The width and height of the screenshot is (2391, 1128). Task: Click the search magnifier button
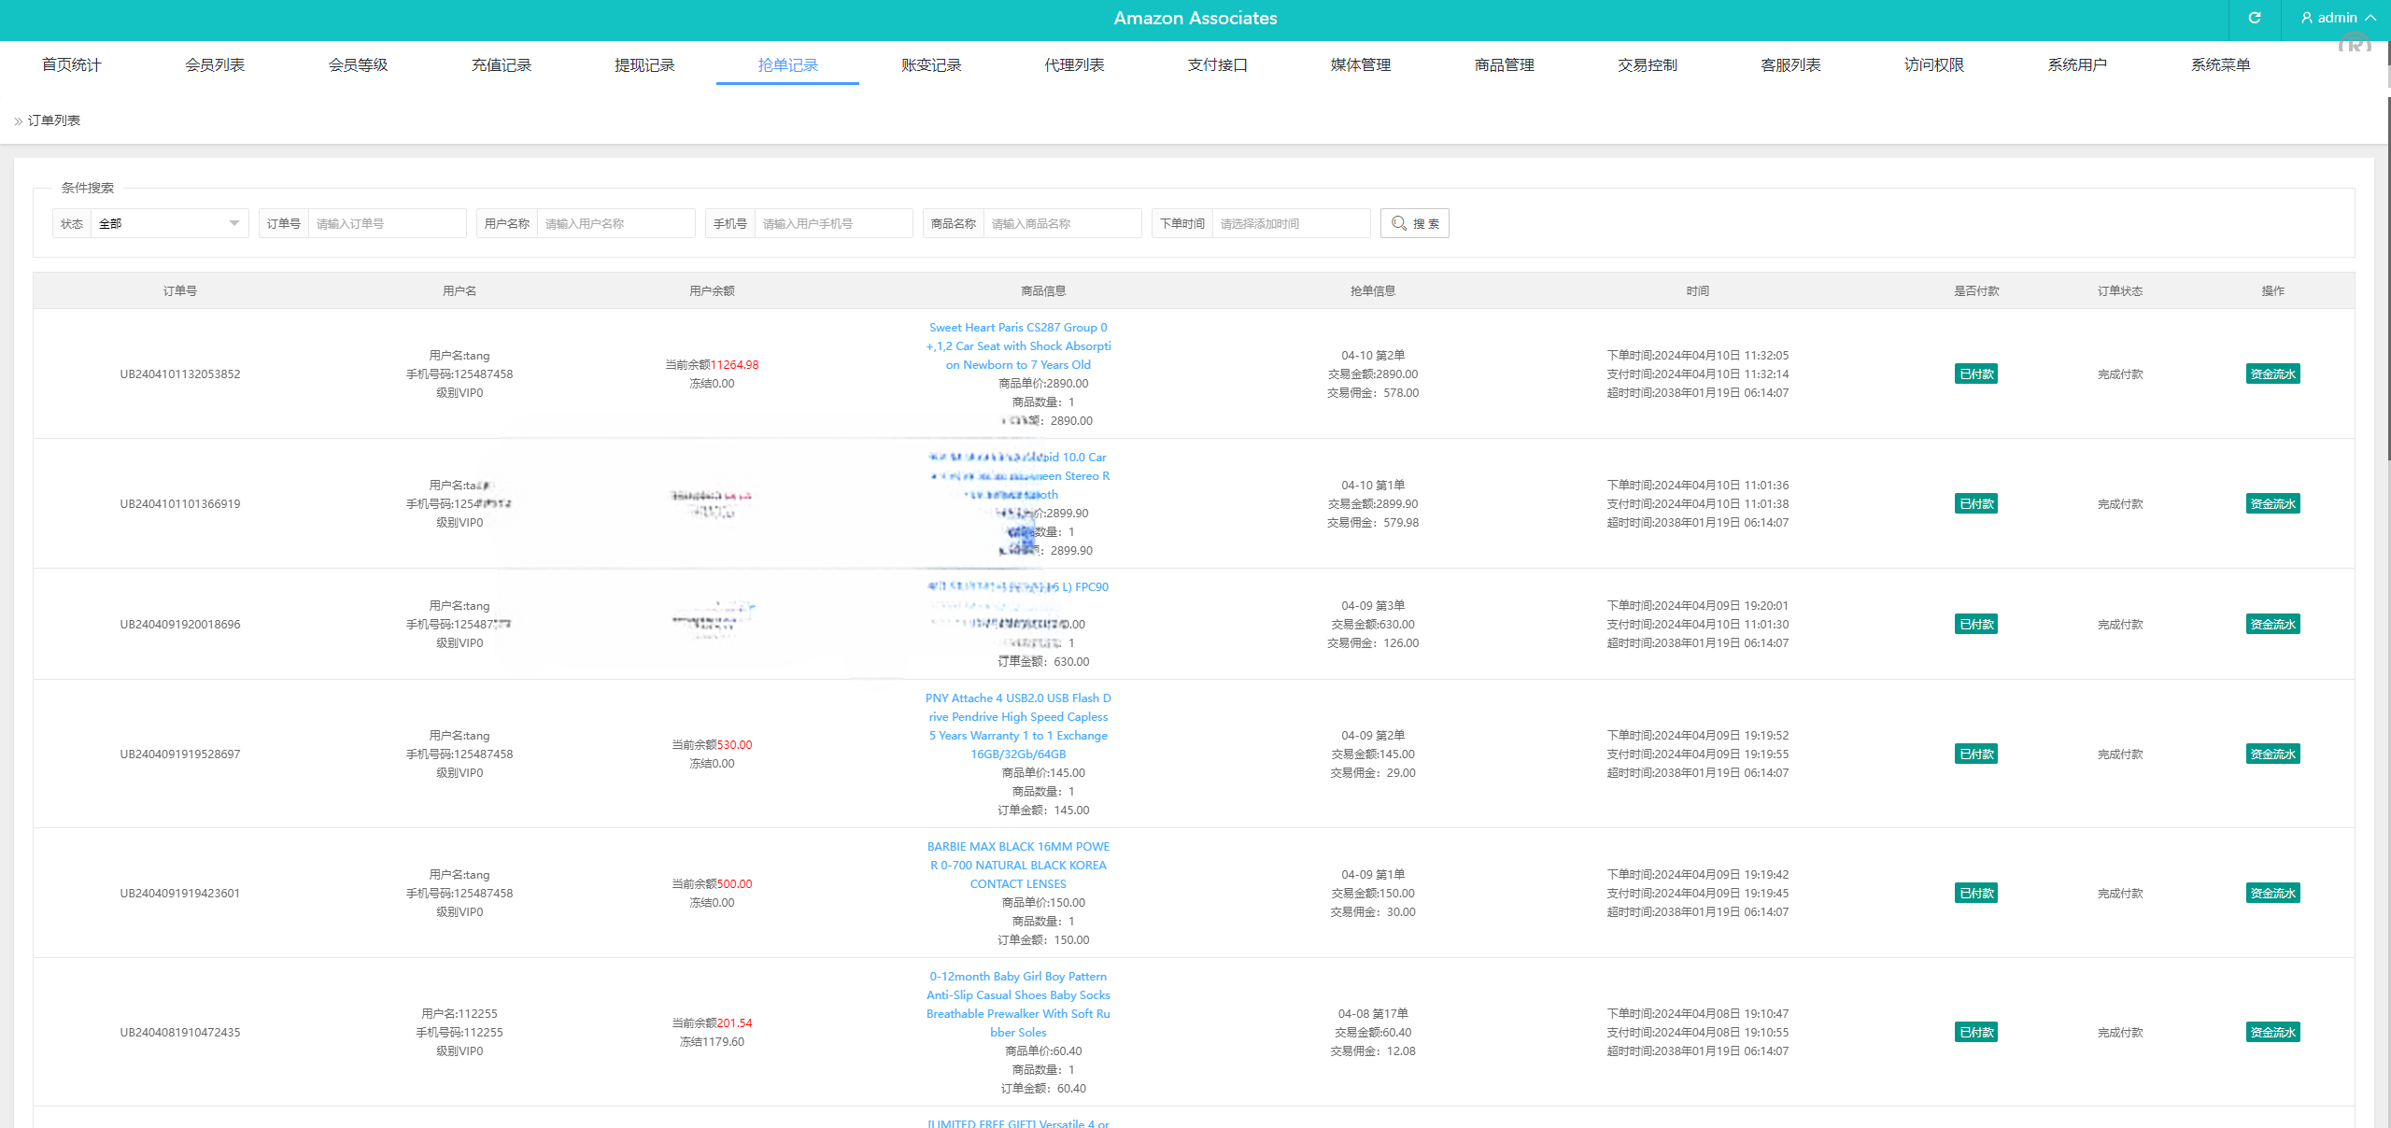tap(1414, 223)
